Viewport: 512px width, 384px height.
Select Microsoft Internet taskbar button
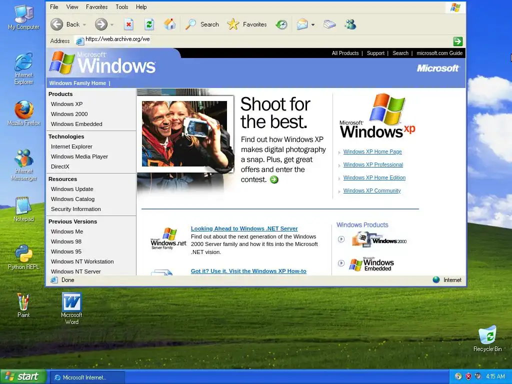click(x=87, y=377)
